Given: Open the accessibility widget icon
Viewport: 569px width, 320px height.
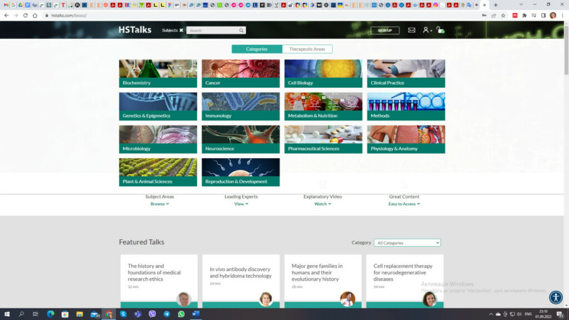Looking at the screenshot, I should 556,297.
